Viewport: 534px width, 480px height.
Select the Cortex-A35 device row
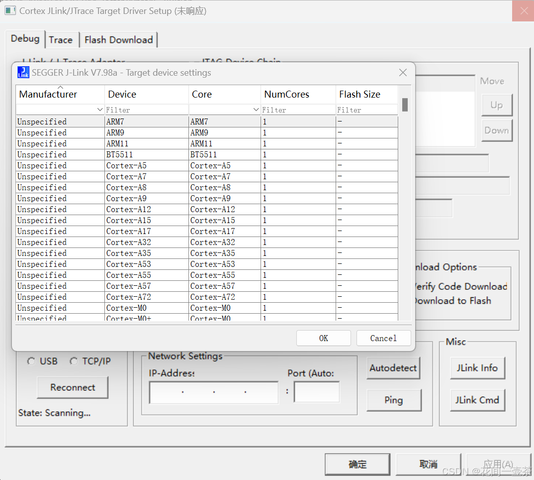pyautogui.click(x=207, y=253)
